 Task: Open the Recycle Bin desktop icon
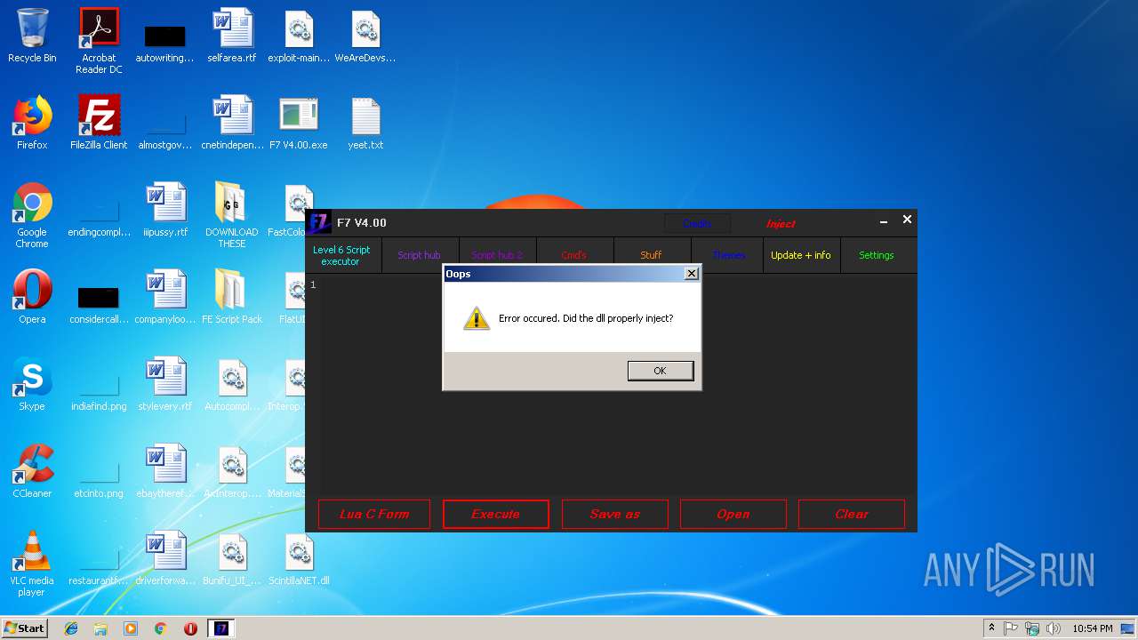32,36
